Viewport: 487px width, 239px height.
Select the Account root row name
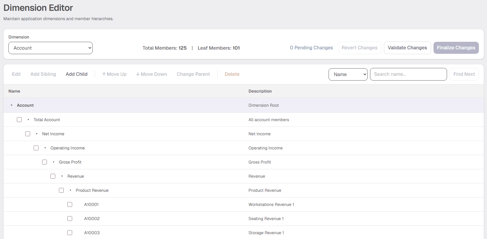(25, 105)
